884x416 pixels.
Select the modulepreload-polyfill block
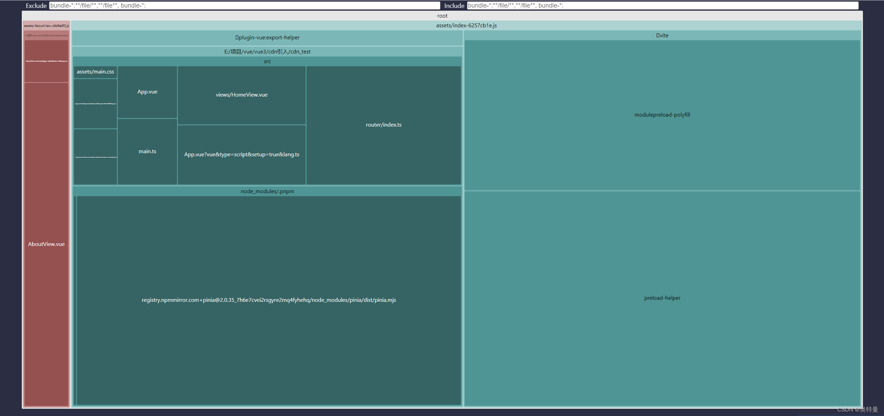click(x=662, y=115)
